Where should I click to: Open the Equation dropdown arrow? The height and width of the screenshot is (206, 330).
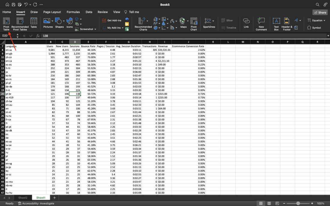(324, 21)
